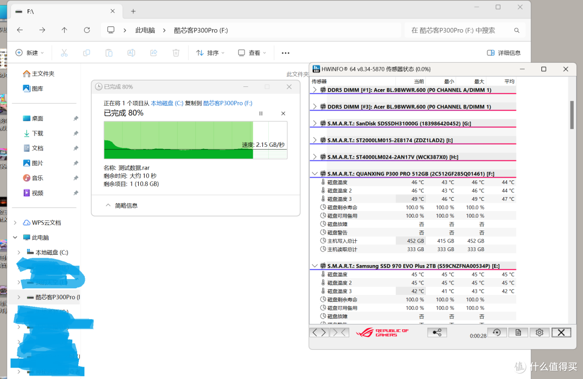This screenshot has height=379, width=583.
Task: Open 桌面 quick access folder
Action: point(33,118)
